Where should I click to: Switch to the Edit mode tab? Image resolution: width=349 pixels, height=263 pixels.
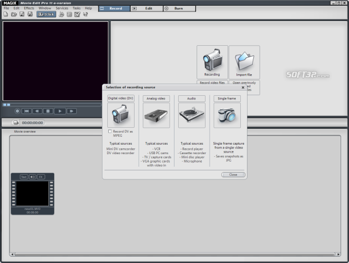point(147,8)
